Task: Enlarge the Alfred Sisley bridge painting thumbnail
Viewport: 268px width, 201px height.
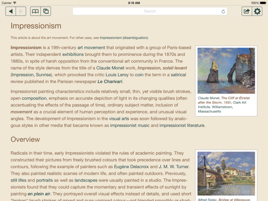Action: (x=226, y=174)
